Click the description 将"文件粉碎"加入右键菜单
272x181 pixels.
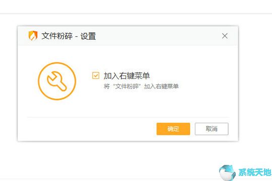click(141, 86)
